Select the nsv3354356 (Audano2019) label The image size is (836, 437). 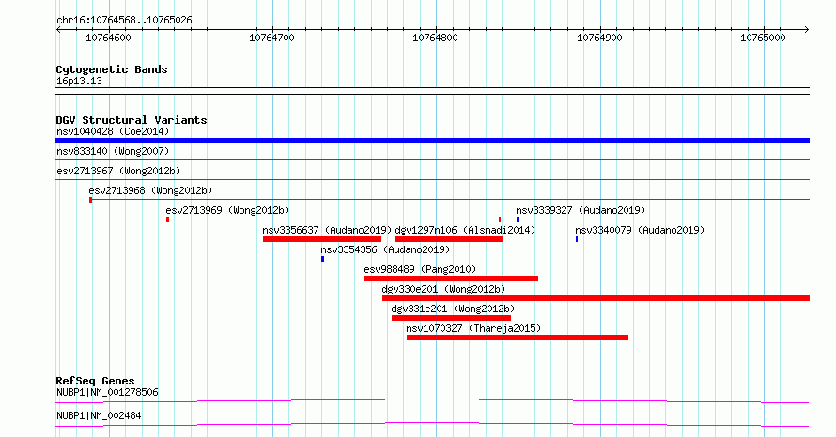[385, 249]
